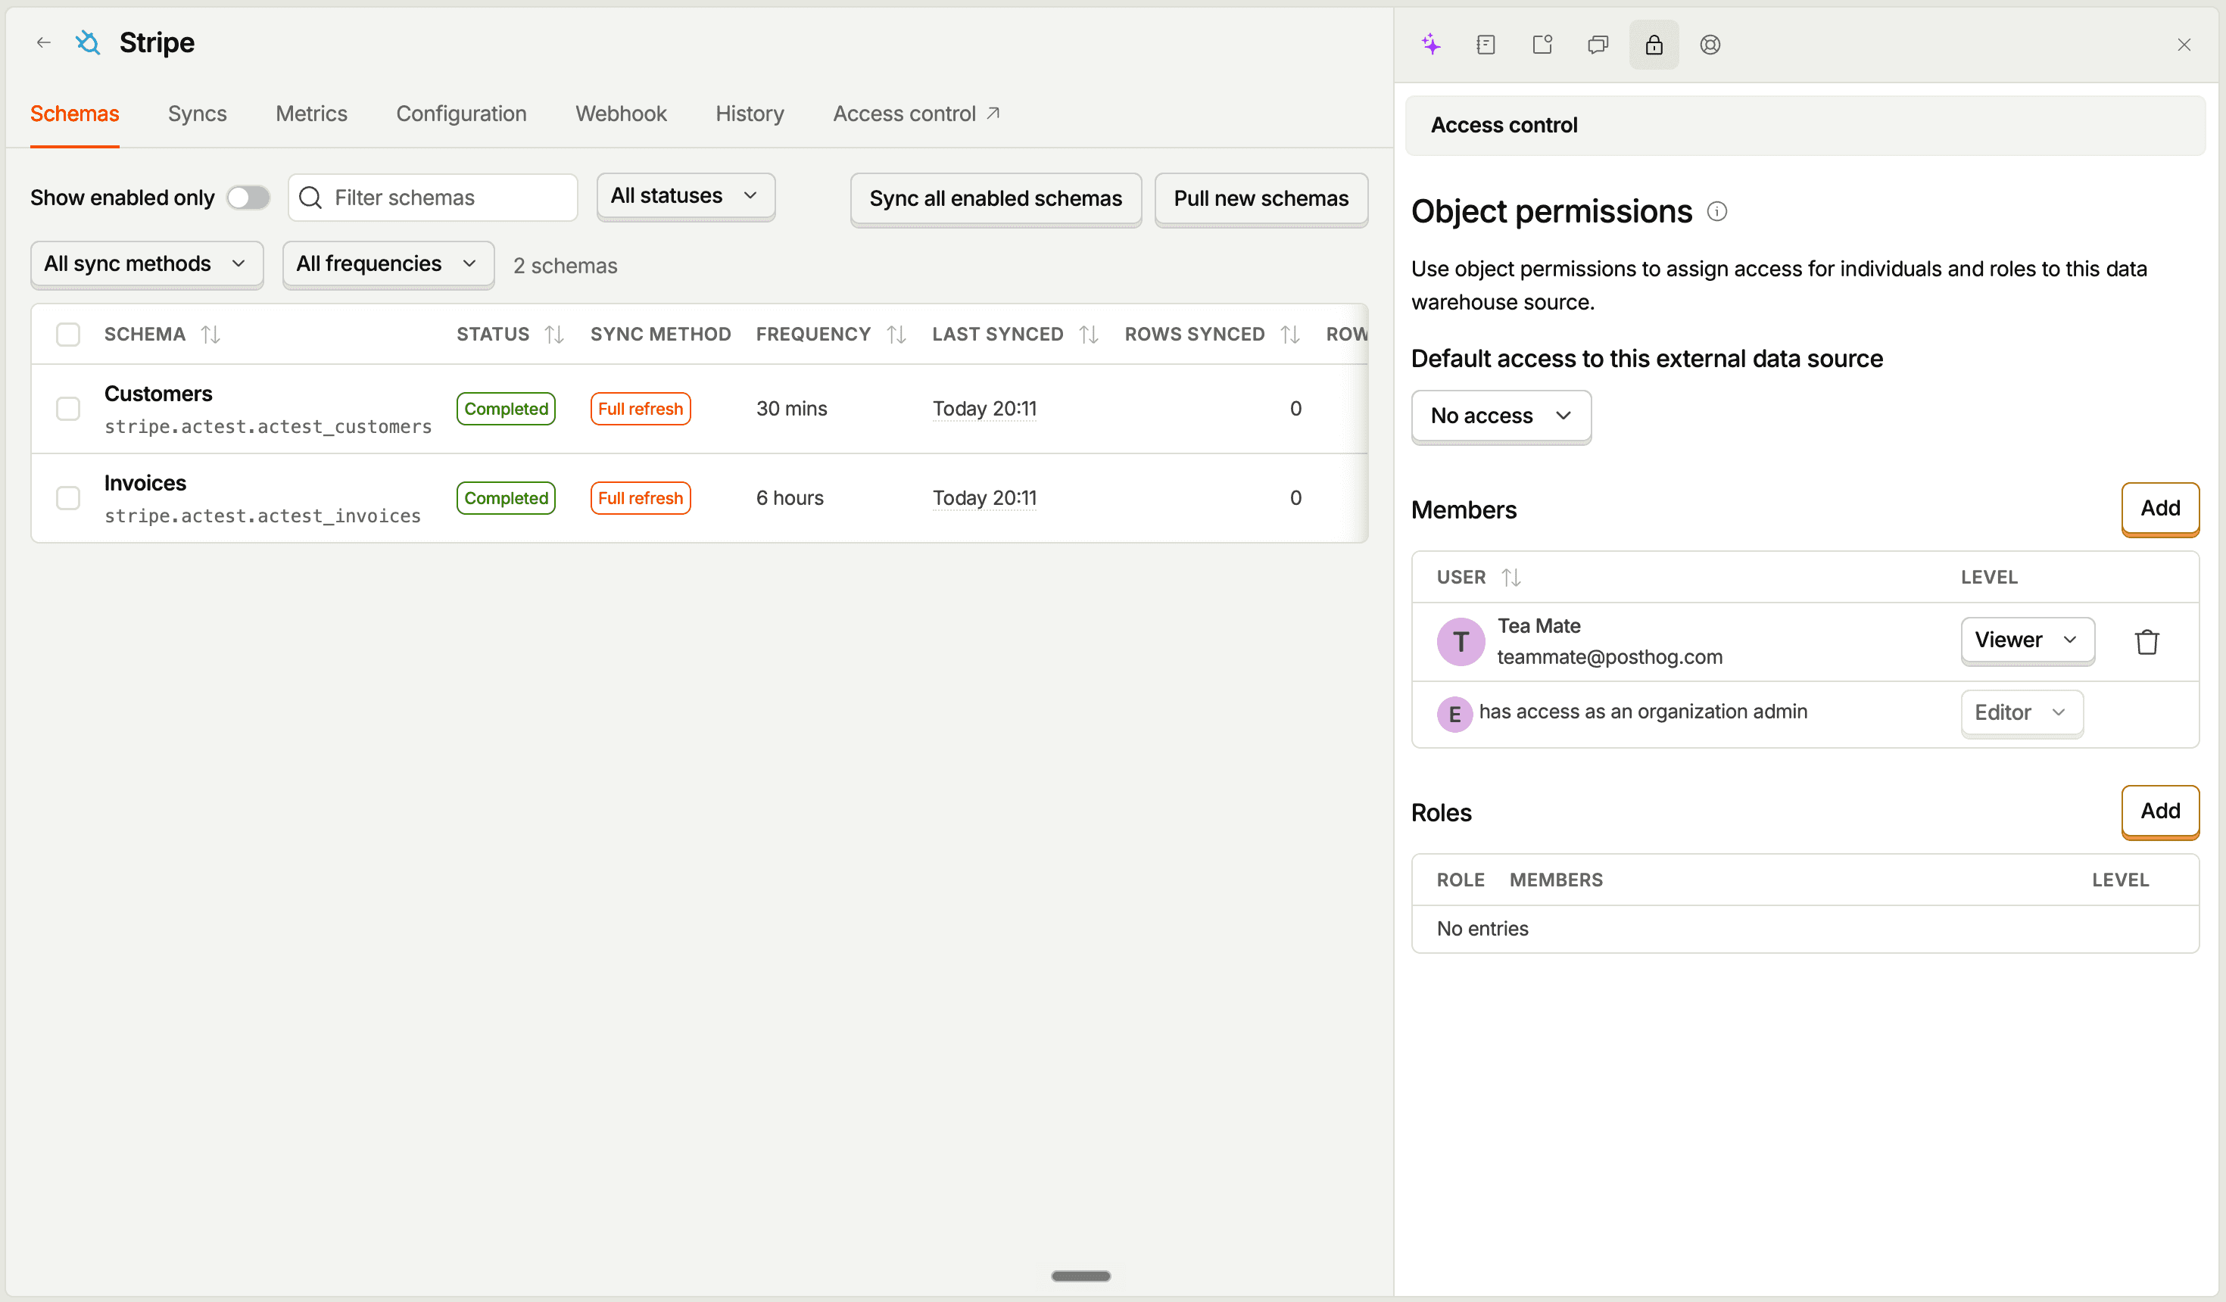
Task: Open the No access default dropdown
Action: point(1501,416)
